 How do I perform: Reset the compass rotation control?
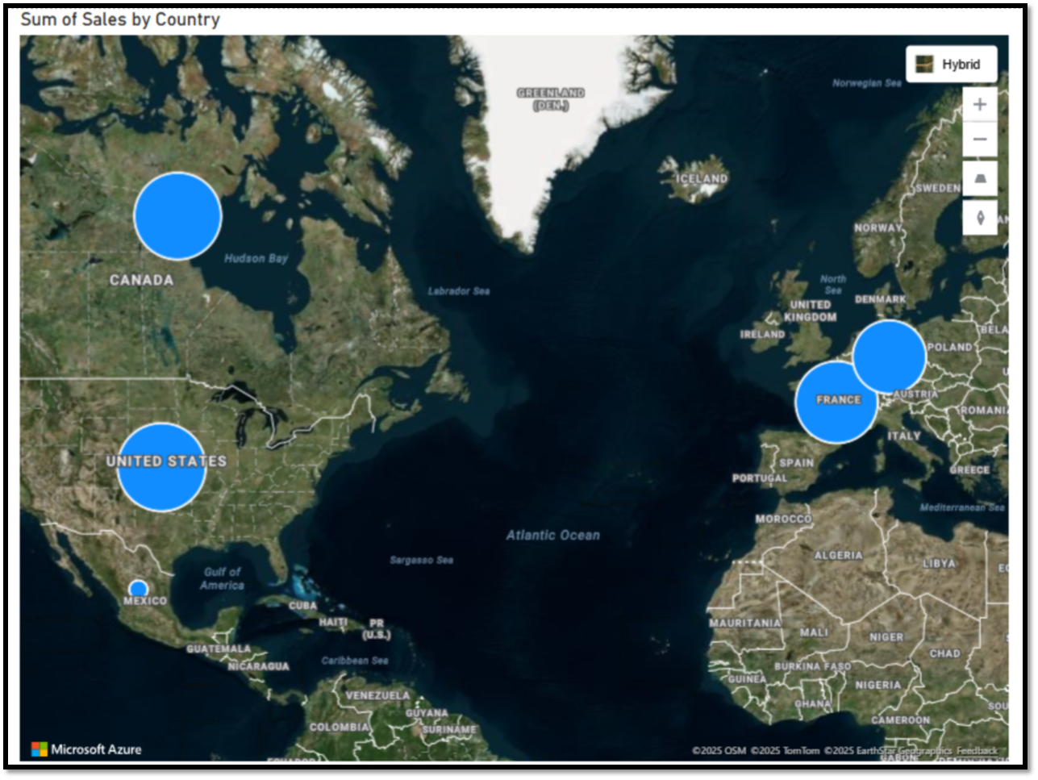coord(980,218)
